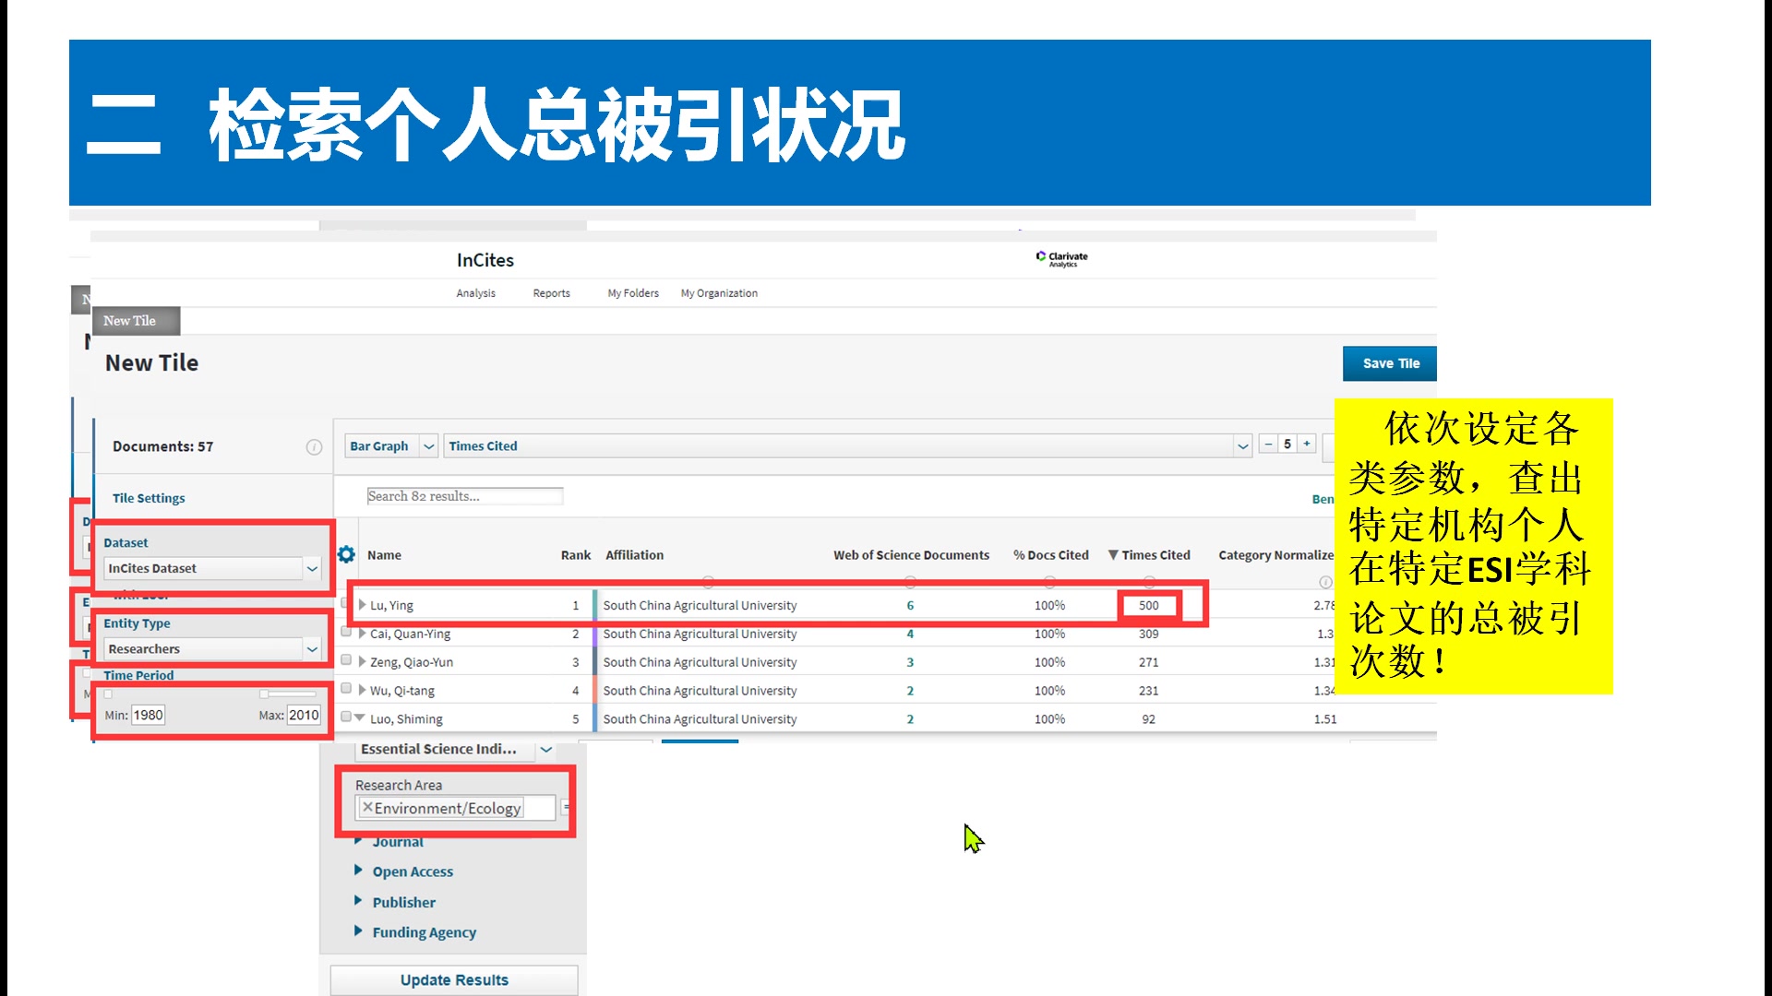
Task: Click the Clarivate Analytics logo
Action: pyautogui.click(x=1062, y=259)
